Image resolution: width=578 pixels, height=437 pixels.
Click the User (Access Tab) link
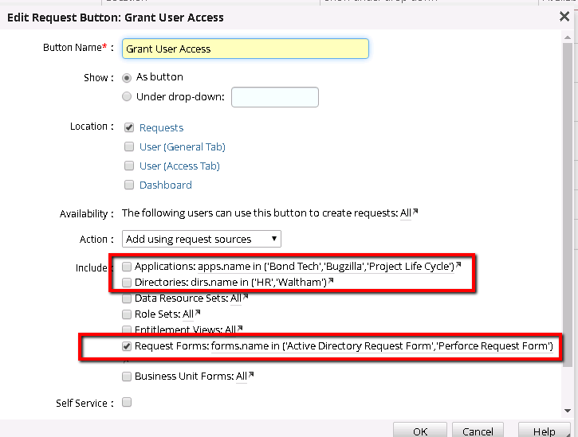pos(179,166)
